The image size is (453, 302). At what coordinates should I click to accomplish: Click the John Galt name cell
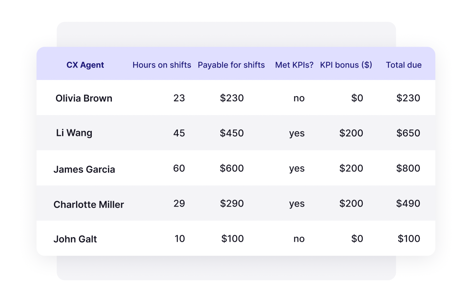75,239
